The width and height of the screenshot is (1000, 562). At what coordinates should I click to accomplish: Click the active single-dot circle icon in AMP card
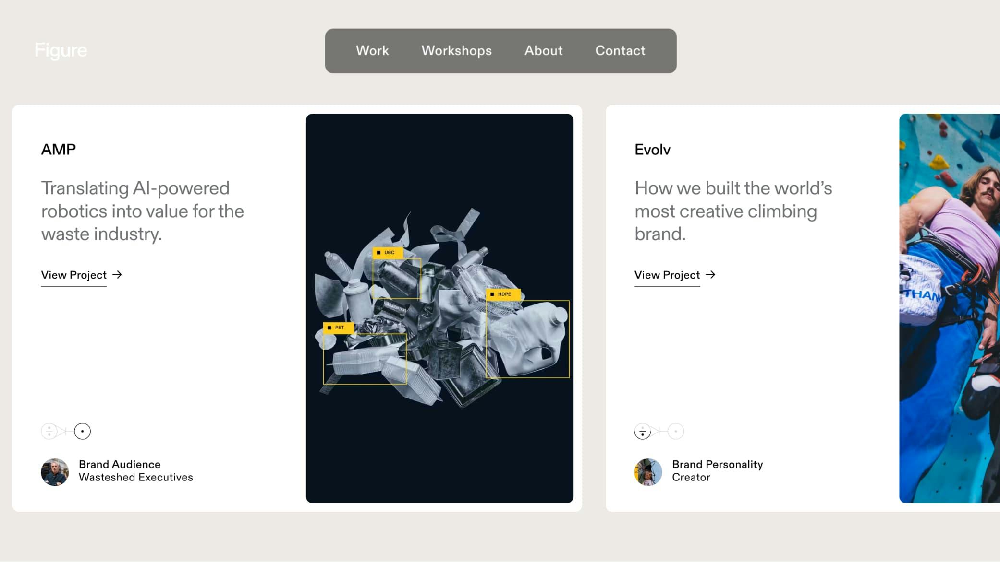[x=83, y=431]
